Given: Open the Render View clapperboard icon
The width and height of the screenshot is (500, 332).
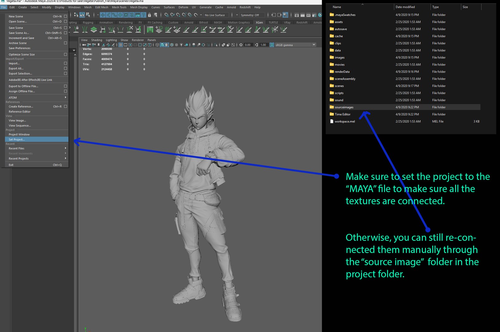Looking at the screenshot, I should (297, 15).
